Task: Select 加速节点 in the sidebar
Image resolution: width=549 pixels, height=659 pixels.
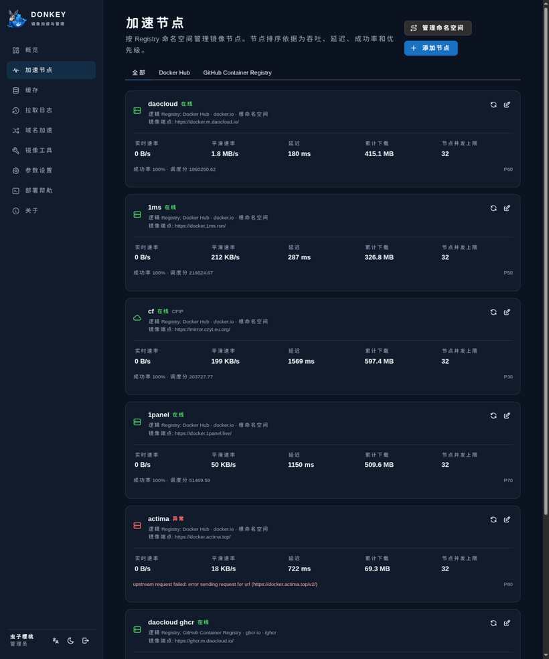Action: point(51,70)
